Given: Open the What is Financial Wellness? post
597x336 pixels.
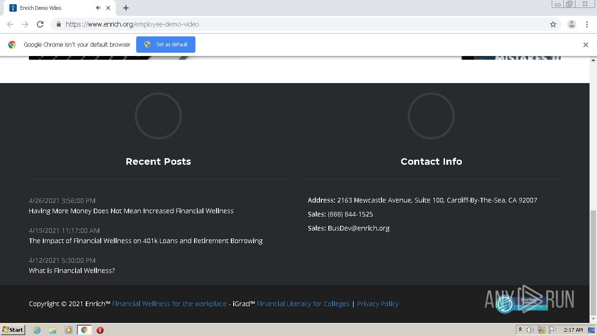Looking at the screenshot, I should click(x=72, y=271).
